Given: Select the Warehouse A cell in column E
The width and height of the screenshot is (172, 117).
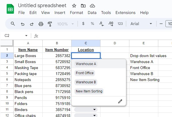Looking at the screenshot, I should coord(144,62).
